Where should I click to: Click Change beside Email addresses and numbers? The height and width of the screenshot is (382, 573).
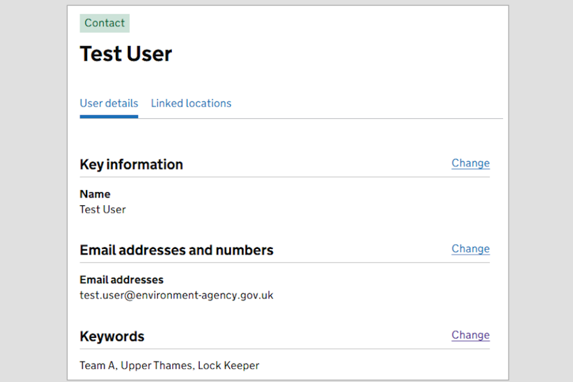click(x=470, y=249)
